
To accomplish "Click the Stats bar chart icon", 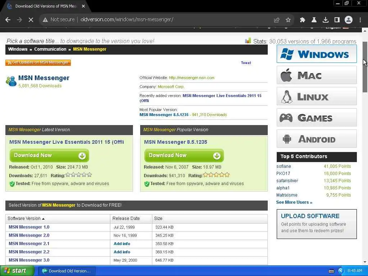I will [248, 41].
